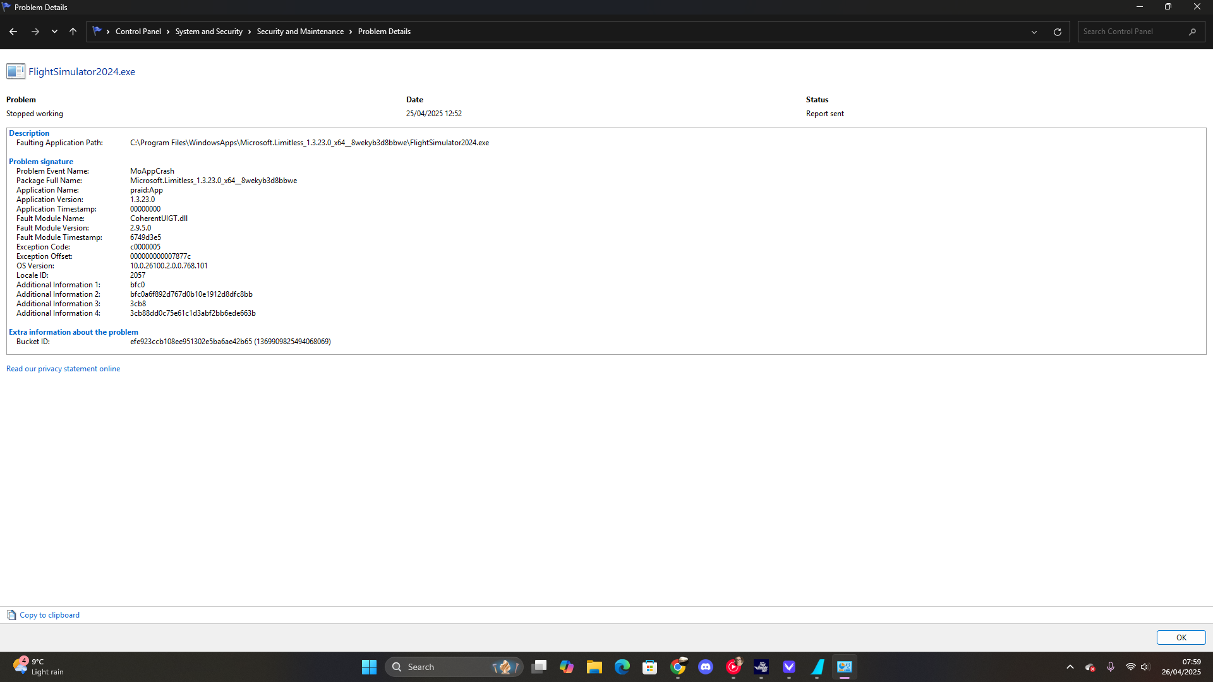Screen dimensions: 1213x682
Task: Open Microsoft Edge from taskbar
Action: 622,667
